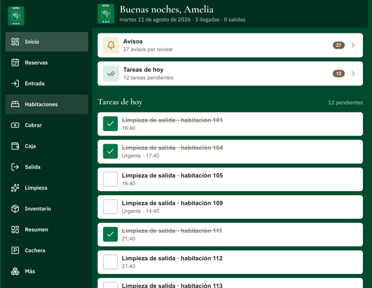Viewport: 372px width, 288px height.
Task: Click the Cochera parking icon
Action: pyautogui.click(x=15, y=251)
